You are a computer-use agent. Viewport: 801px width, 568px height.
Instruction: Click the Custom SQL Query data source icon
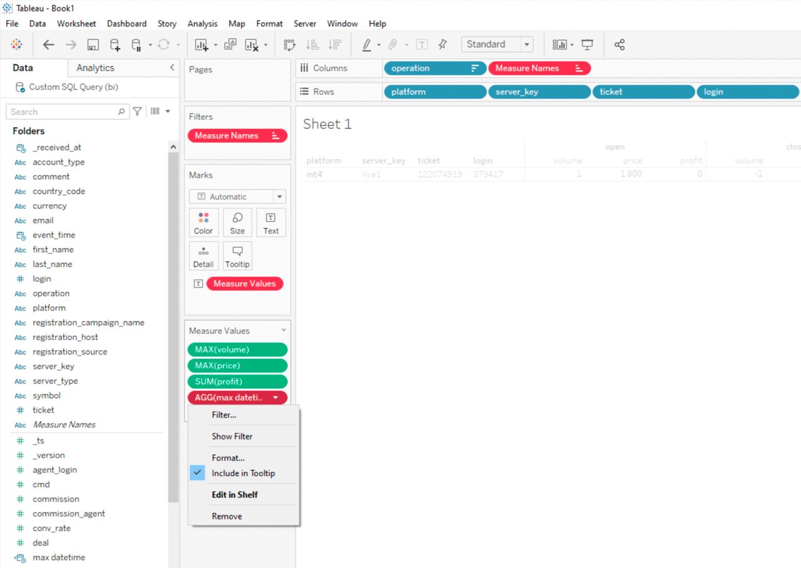click(20, 87)
